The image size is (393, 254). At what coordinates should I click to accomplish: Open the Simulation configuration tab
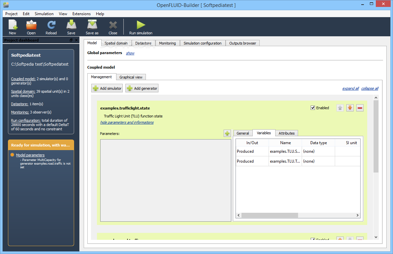pos(202,43)
